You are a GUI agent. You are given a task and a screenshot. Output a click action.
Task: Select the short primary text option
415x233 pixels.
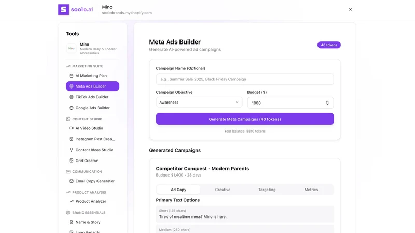[x=245, y=214]
